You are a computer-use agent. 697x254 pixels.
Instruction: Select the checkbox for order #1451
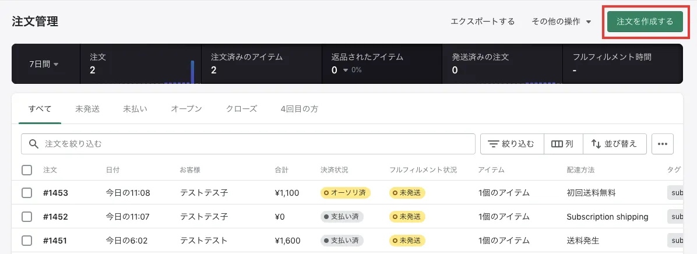tap(27, 240)
